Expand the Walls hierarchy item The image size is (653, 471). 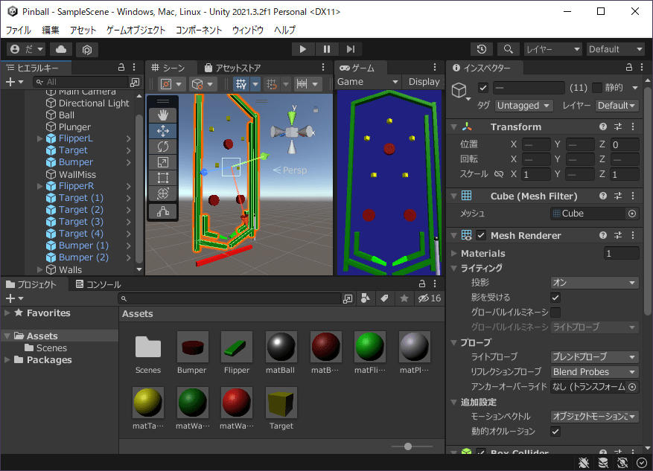coord(40,269)
